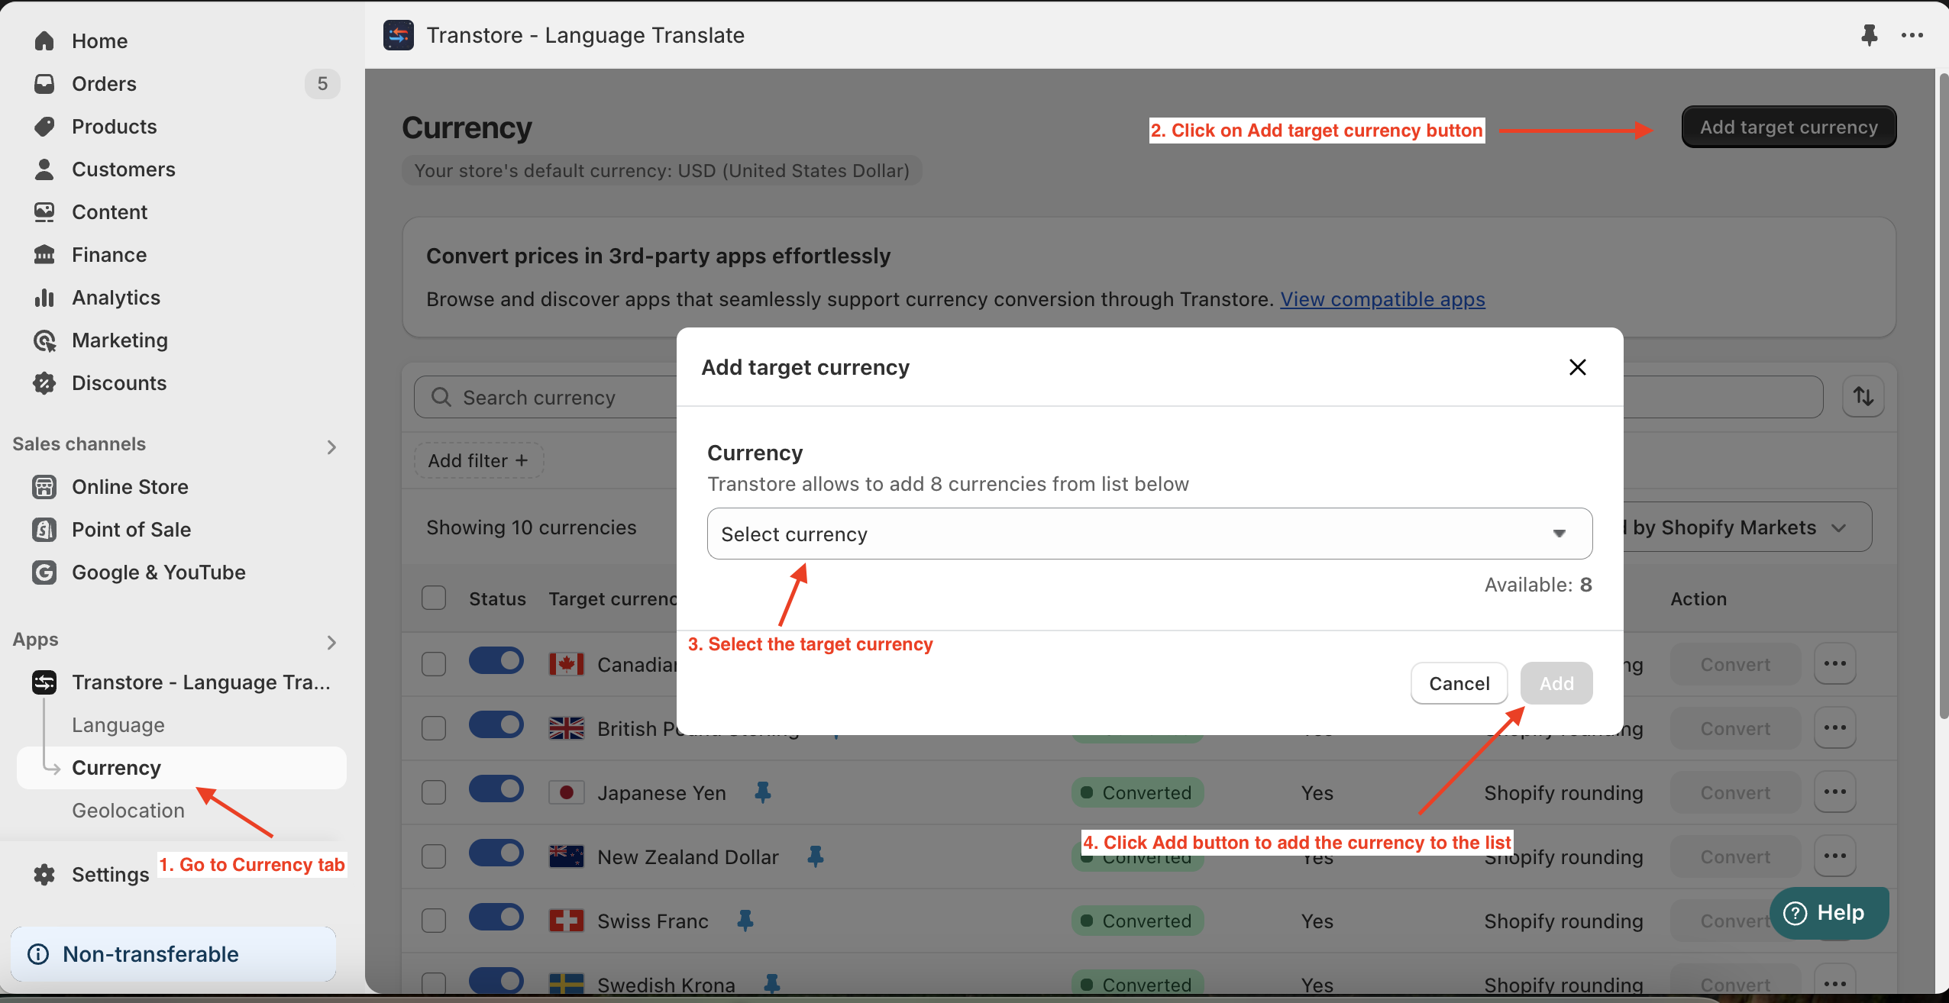Open the Language submenu item
This screenshot has height=1003, width=1949.
tap(118, 724)
